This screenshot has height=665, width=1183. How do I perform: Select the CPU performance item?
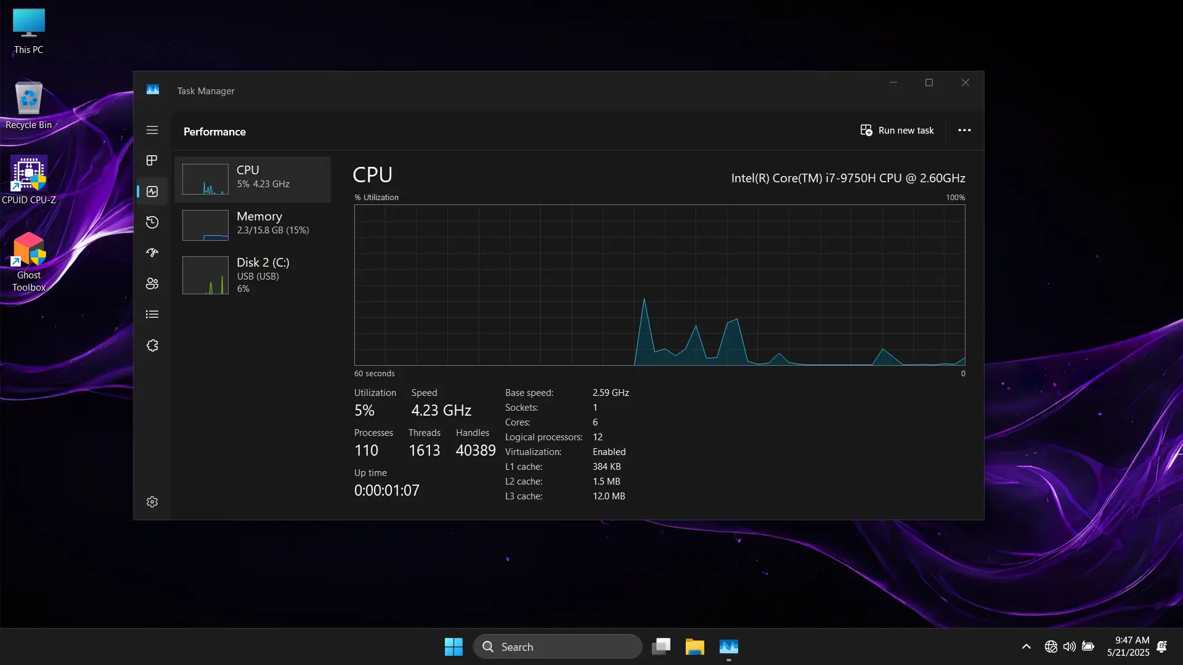click(253, 179)
